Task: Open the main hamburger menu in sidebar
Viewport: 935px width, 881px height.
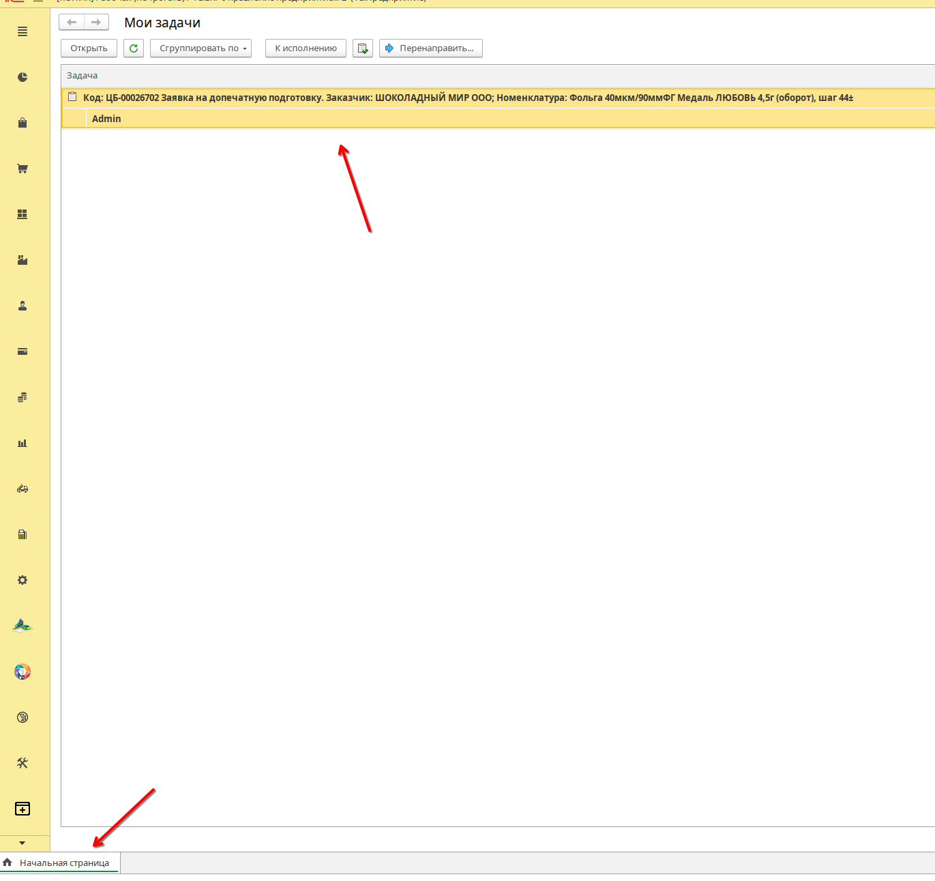Action: click(23, 31)
